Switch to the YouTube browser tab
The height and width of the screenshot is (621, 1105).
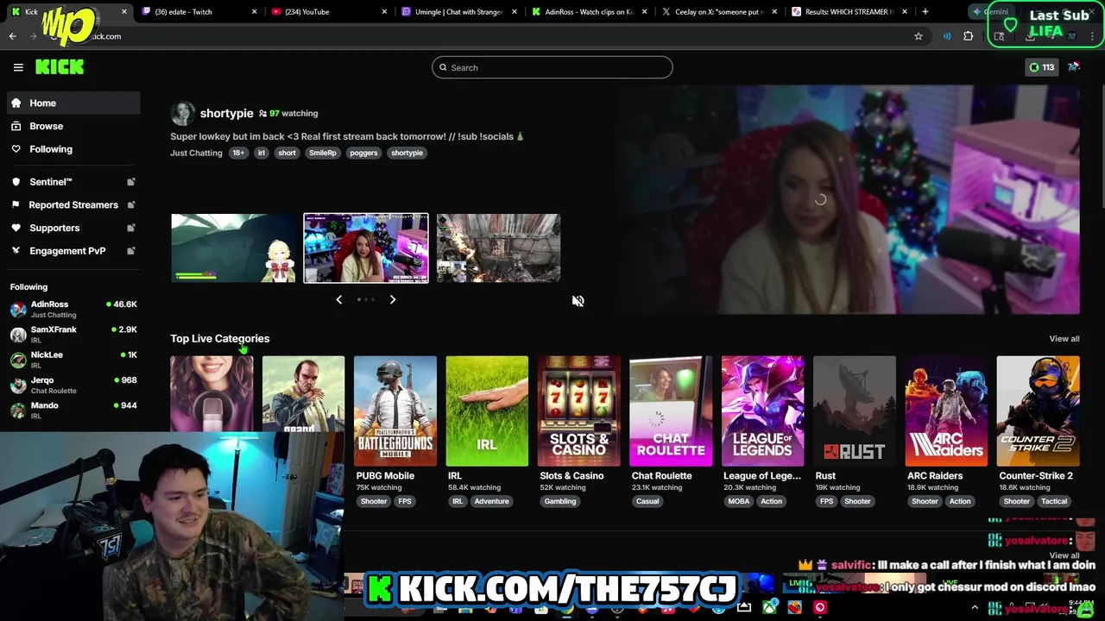(x=329, y=12)
